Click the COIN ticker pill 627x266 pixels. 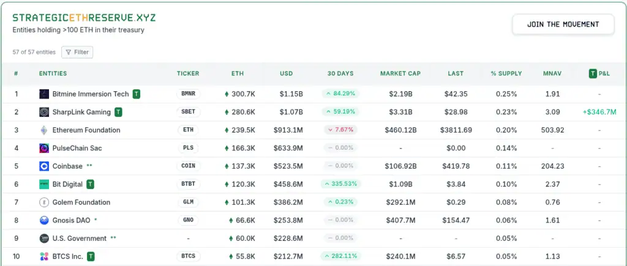point(189,166)
